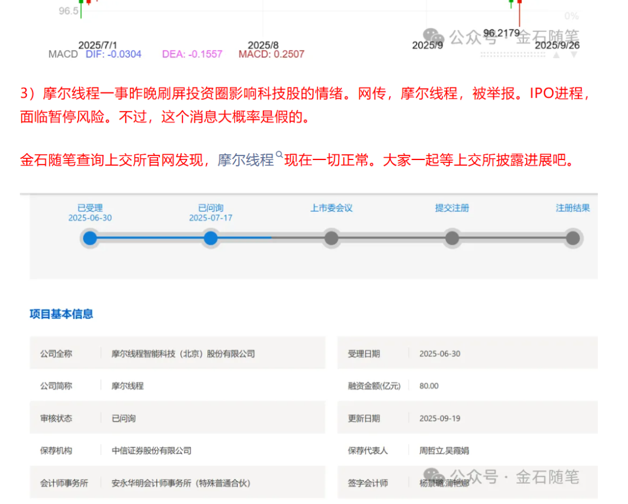Click the 上市委会议 timeline dot
Viewport: 628px width, 504px height.
[331, 238]
